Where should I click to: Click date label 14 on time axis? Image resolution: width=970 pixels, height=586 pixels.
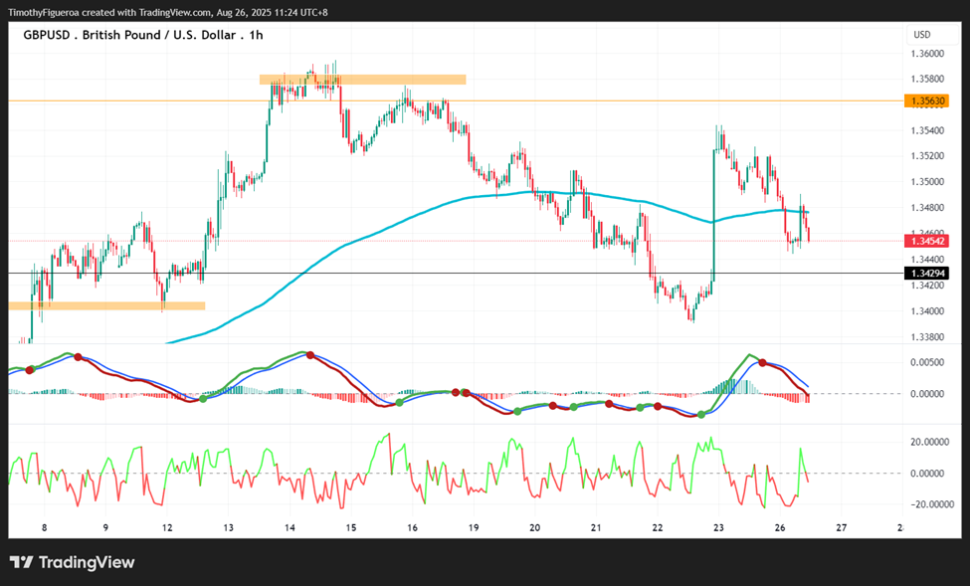tap(290, 528)
